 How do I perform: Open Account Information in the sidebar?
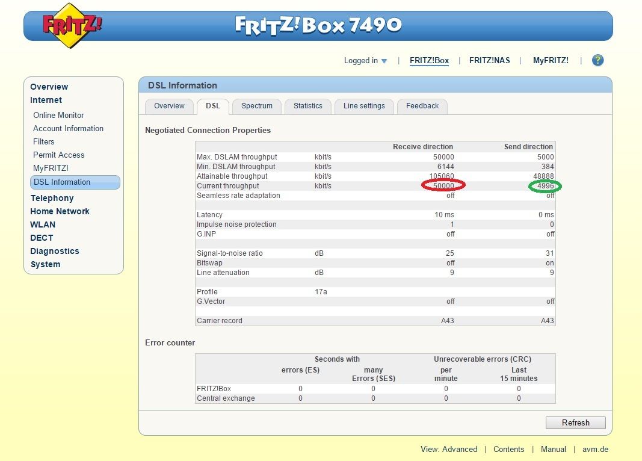[x=68, y=128]
